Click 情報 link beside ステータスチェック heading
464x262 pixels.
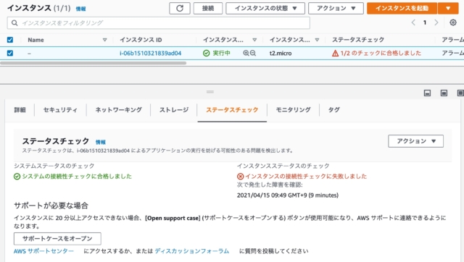pos(101,142)
